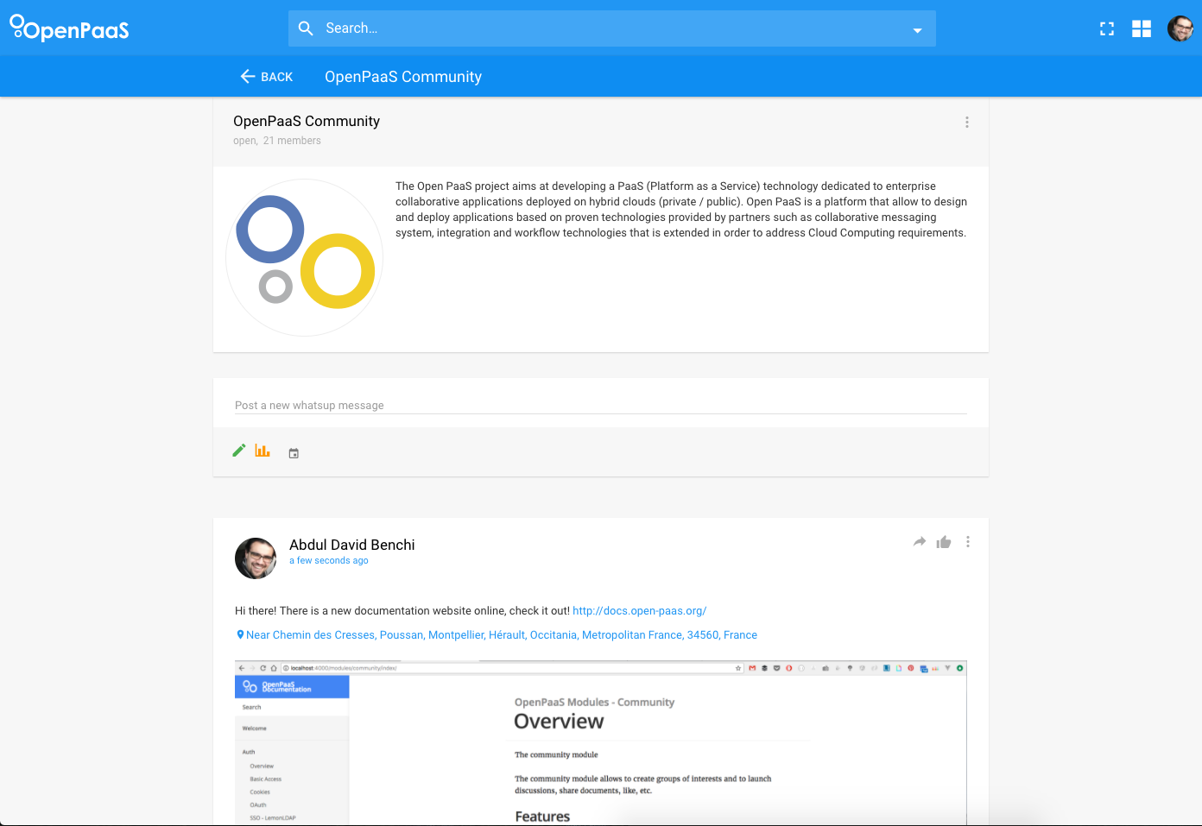Click the OpenPaaS Community title in the subheader
1202x826 pixels.
tap(403, 77)
